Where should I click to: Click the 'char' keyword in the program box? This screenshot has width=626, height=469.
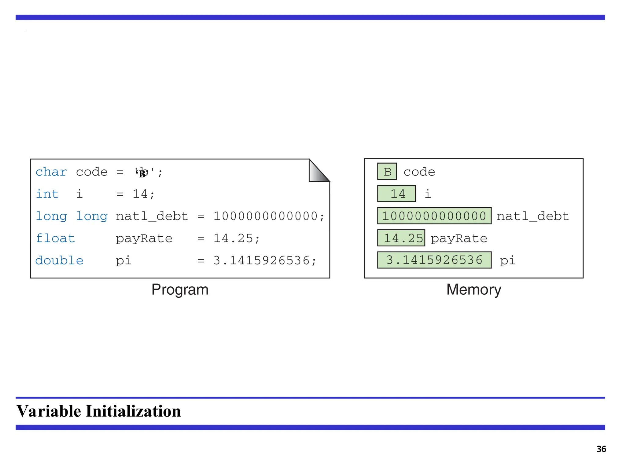[51, 172]
